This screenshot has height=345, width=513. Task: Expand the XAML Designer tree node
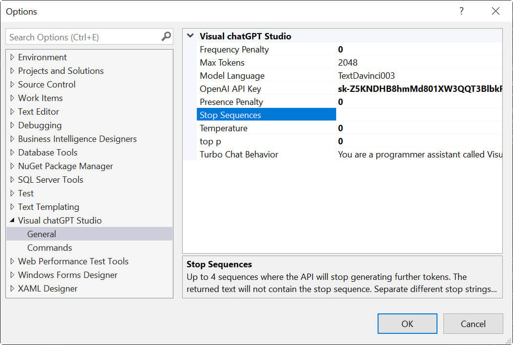(x=12, y=288)
